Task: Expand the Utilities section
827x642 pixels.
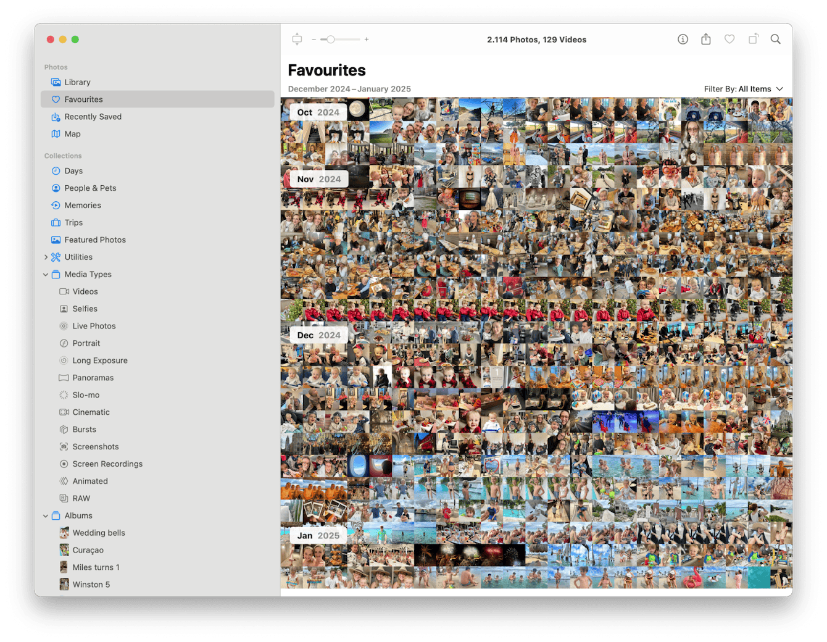Action: [46, 257]
